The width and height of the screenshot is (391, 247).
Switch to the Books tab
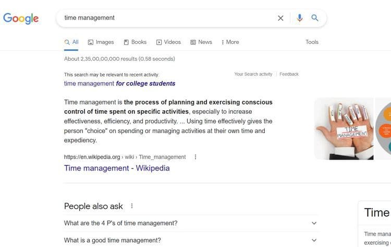135,42
